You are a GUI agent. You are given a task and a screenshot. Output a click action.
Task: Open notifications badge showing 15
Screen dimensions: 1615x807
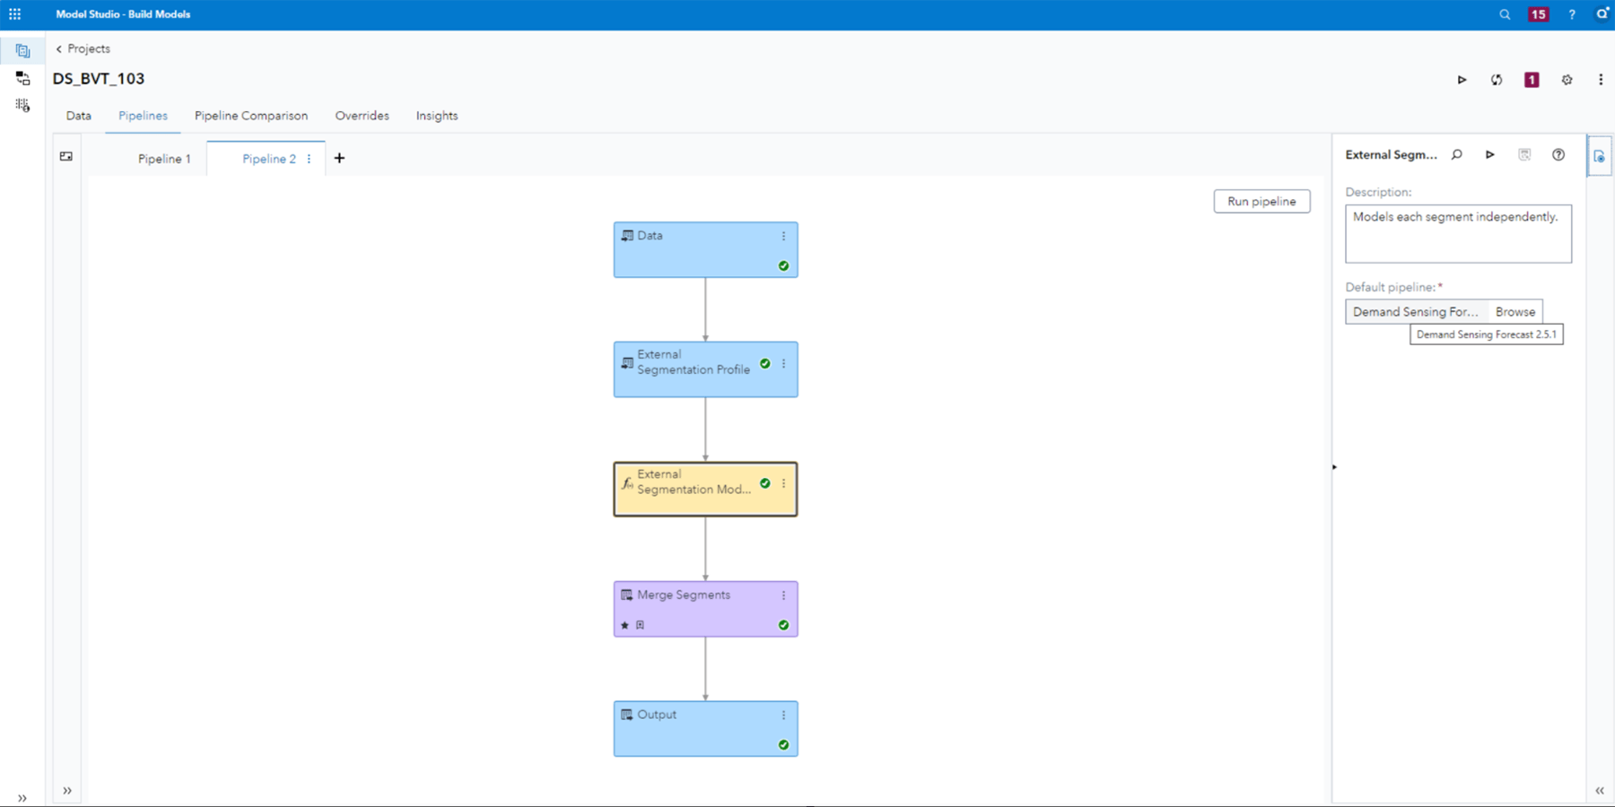pos(1538,14)
